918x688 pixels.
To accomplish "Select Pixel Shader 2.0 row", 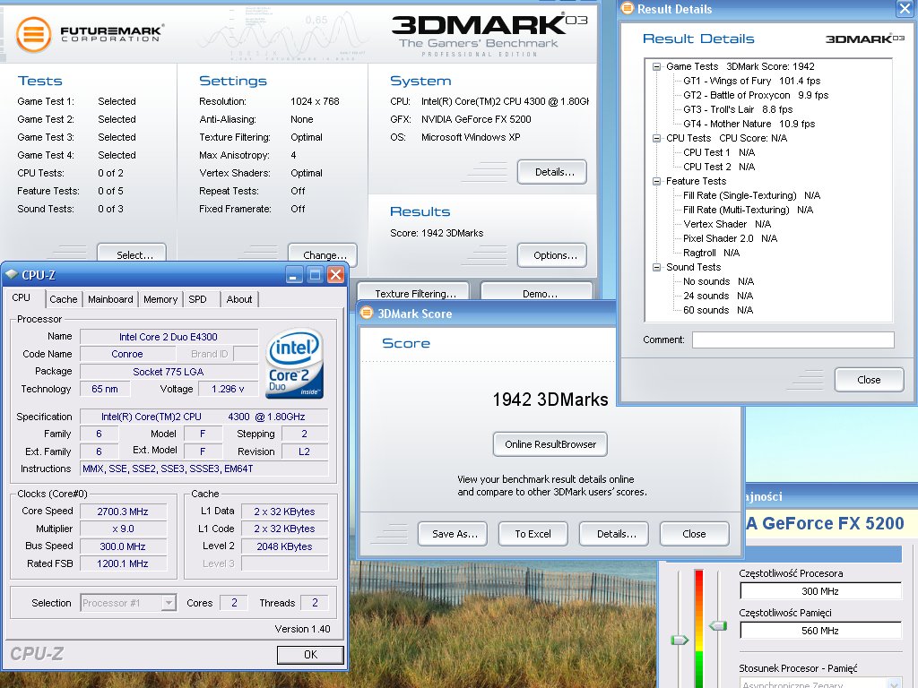I will 730,238.
